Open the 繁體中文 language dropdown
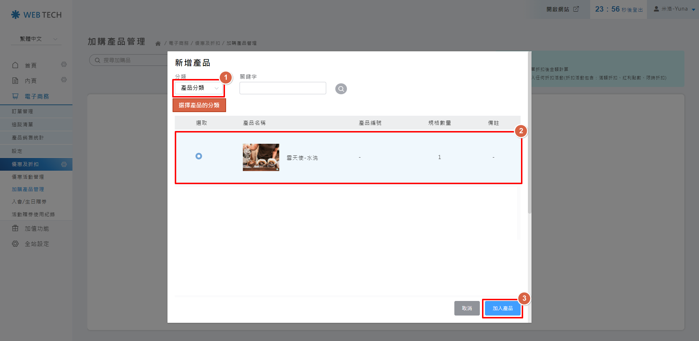699x341 pixels. pos(36,39)
